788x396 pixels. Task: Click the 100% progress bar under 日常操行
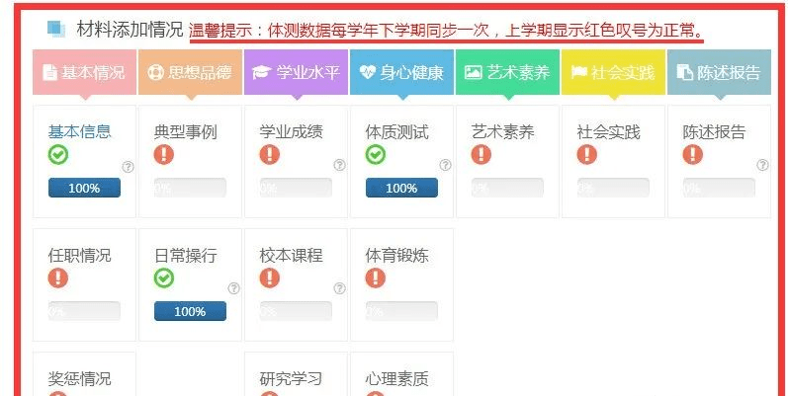[x=190, y=311]
